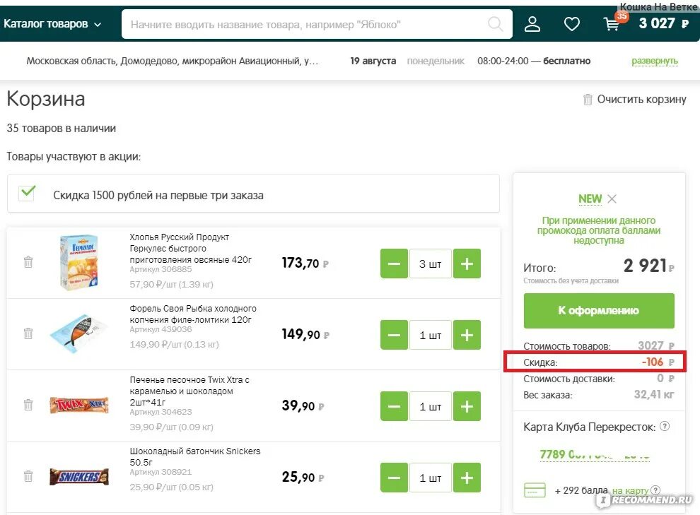Decrease quantity of Twix Xtra cookies
The image size is (700, 515).
395,406
